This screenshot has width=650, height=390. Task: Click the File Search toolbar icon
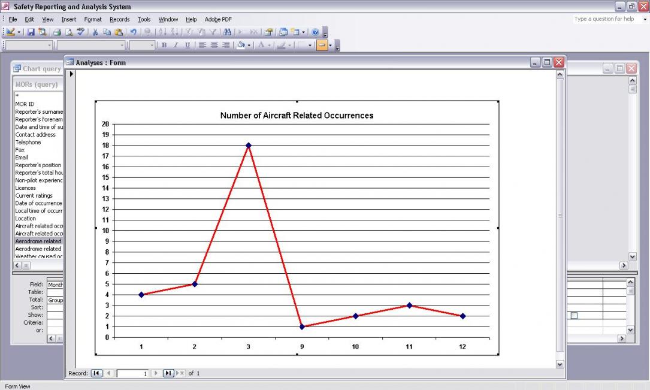[x=42, y=32]
